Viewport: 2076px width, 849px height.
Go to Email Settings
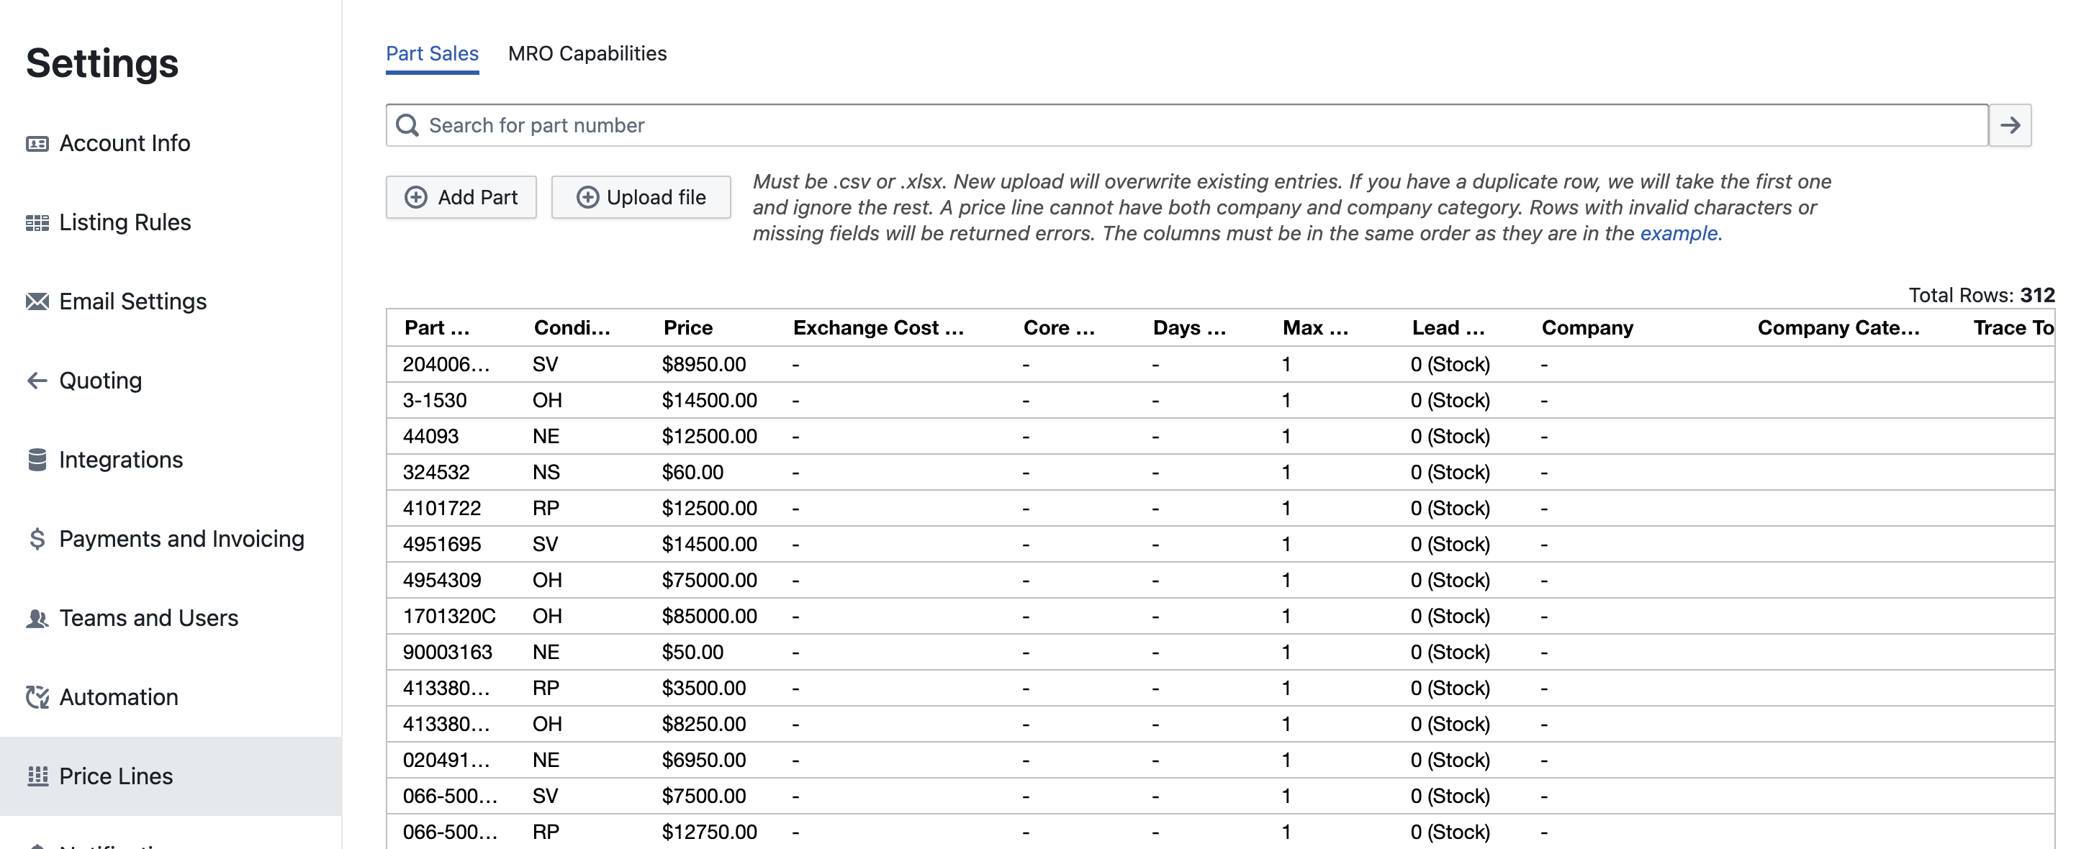point(133,301)
